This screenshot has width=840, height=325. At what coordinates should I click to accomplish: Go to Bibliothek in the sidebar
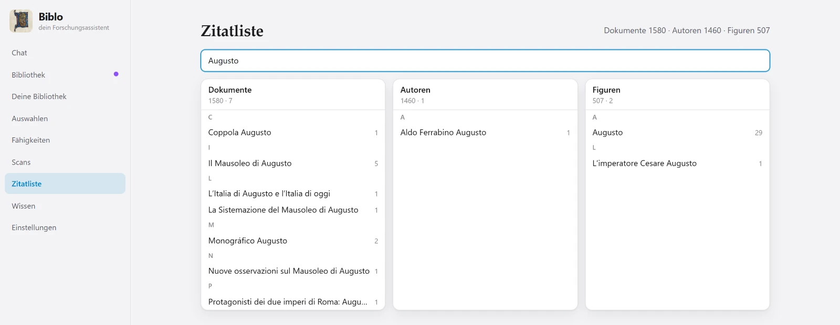(x=65, y=75)
